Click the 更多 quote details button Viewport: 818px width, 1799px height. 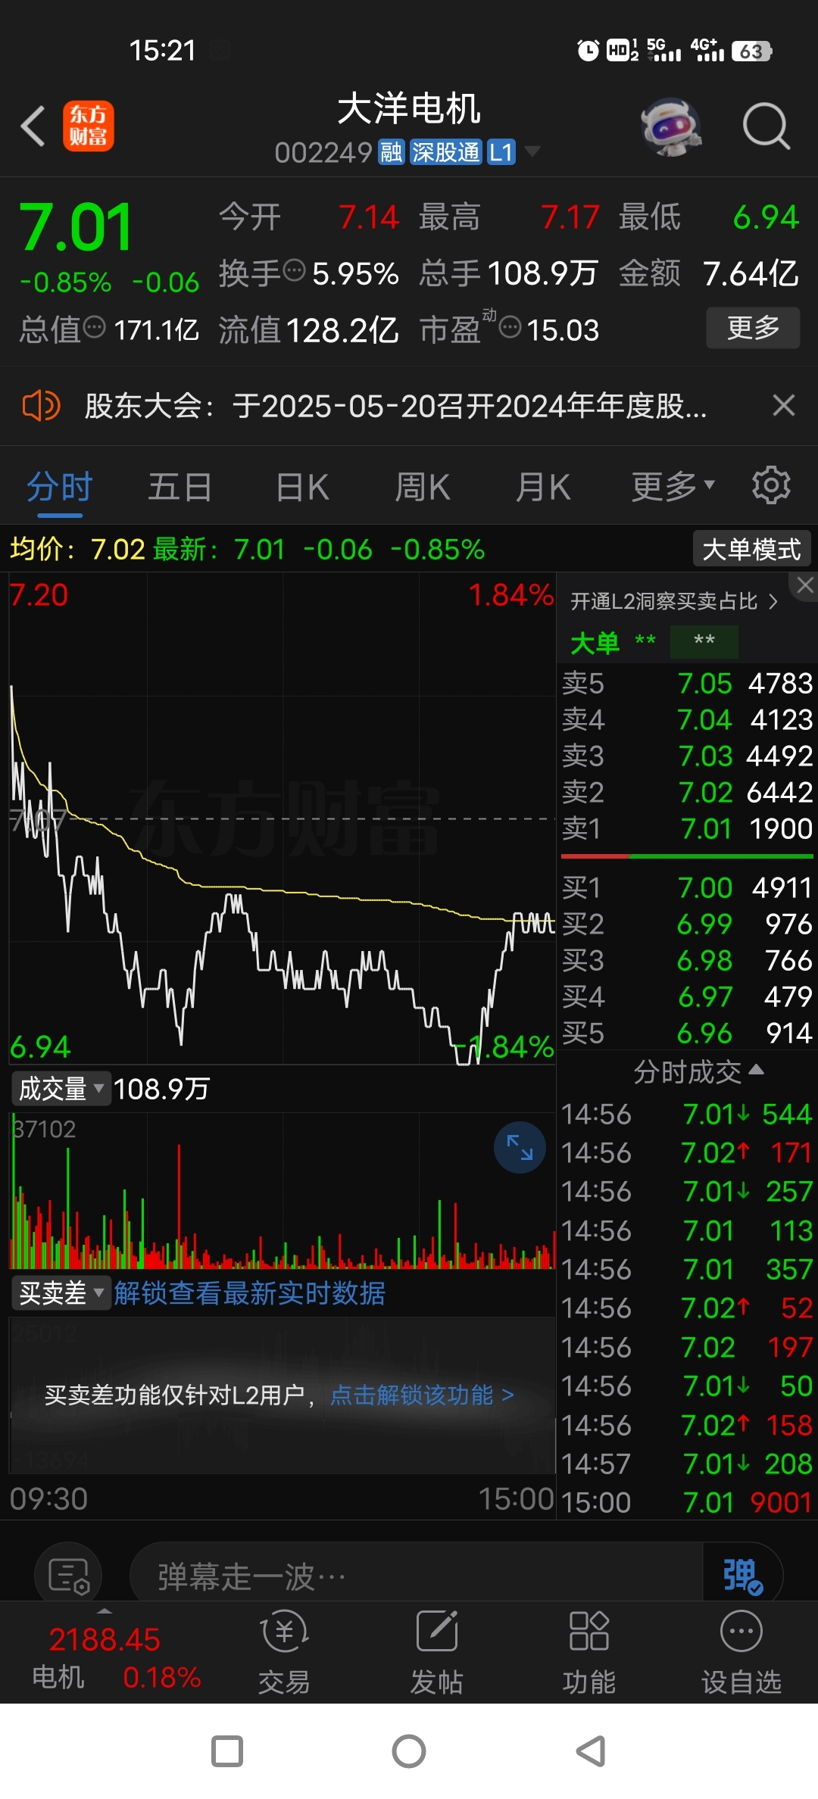click(x=753, y=328)
